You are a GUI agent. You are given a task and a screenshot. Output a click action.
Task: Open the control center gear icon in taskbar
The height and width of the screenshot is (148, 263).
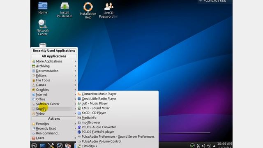[x=60, y=146]
